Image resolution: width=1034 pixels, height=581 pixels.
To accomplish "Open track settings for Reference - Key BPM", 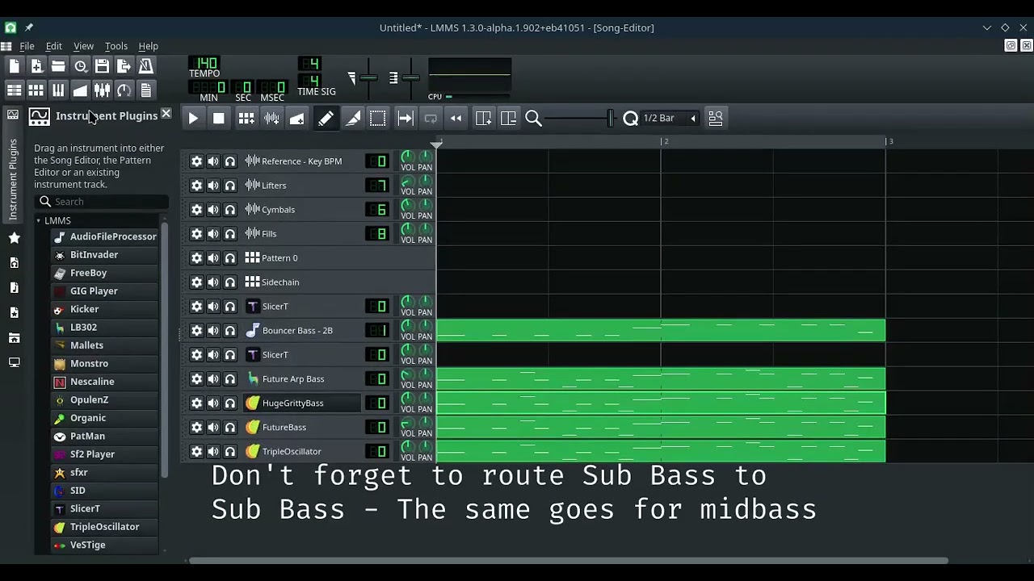I will tap(196, 161).
